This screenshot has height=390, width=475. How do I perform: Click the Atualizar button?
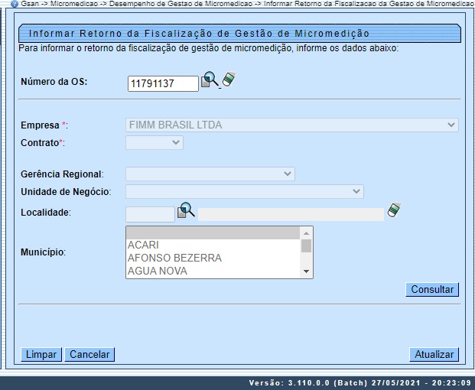coord(434,354)
